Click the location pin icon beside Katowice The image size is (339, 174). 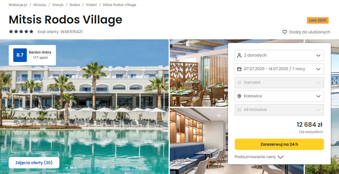239,96
